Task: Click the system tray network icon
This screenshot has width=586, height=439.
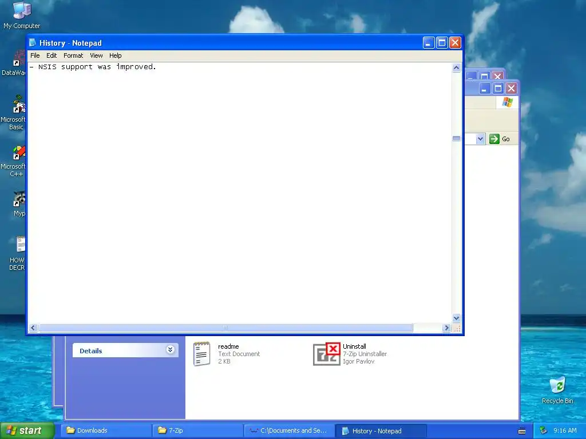Action: coord(544,430)
